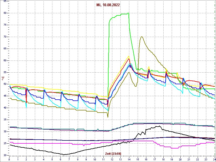Click the y-axis value "85"
The width and height of the screenshot is (216, 162).
(x=5, y=1)
